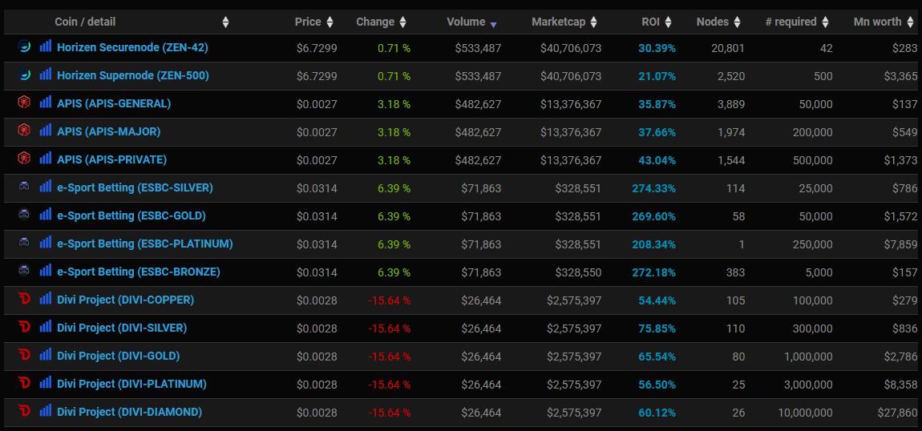This screenshot has width=922, height=431.
Task: Sort by ROI column sort arrows
Action: pos(668,22)
